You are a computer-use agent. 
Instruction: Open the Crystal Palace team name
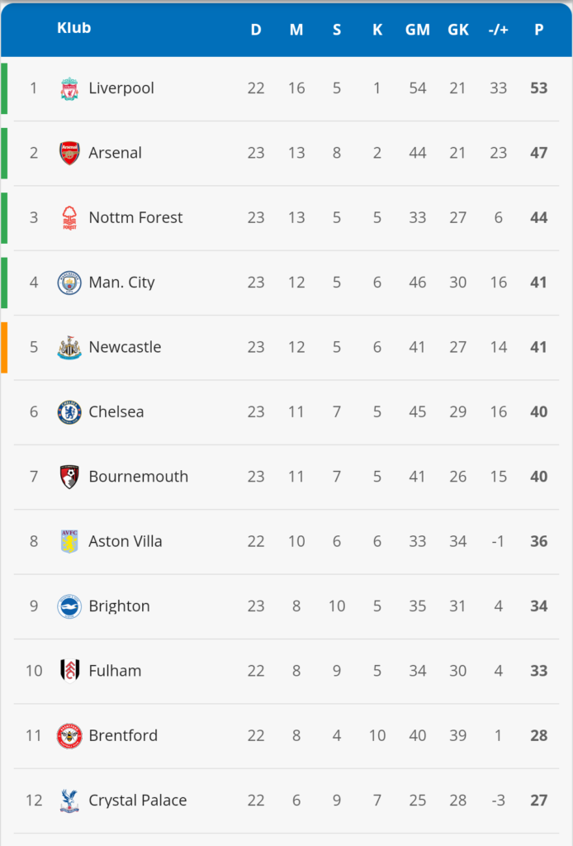click(137, 800)
